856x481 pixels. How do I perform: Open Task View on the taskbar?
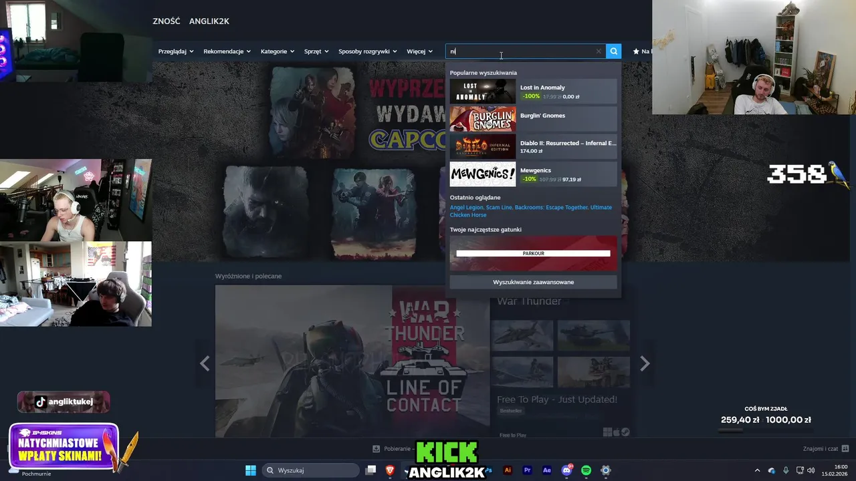[371, 470]
